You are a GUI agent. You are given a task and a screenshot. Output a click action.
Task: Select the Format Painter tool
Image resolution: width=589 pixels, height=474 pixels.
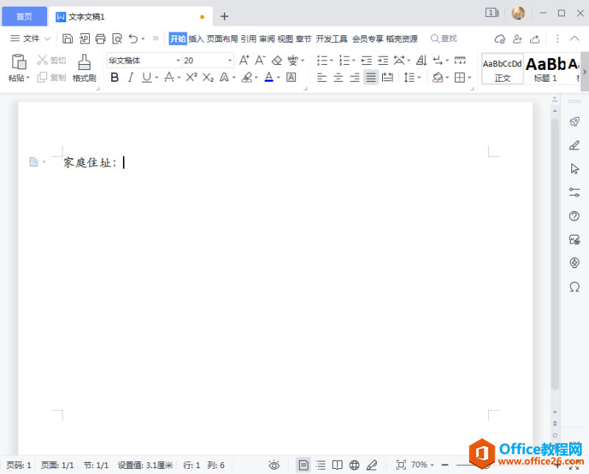click(84, 68)
